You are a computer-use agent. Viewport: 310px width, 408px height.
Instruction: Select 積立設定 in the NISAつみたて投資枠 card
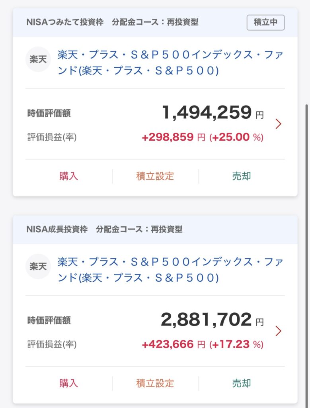point(155,176)
